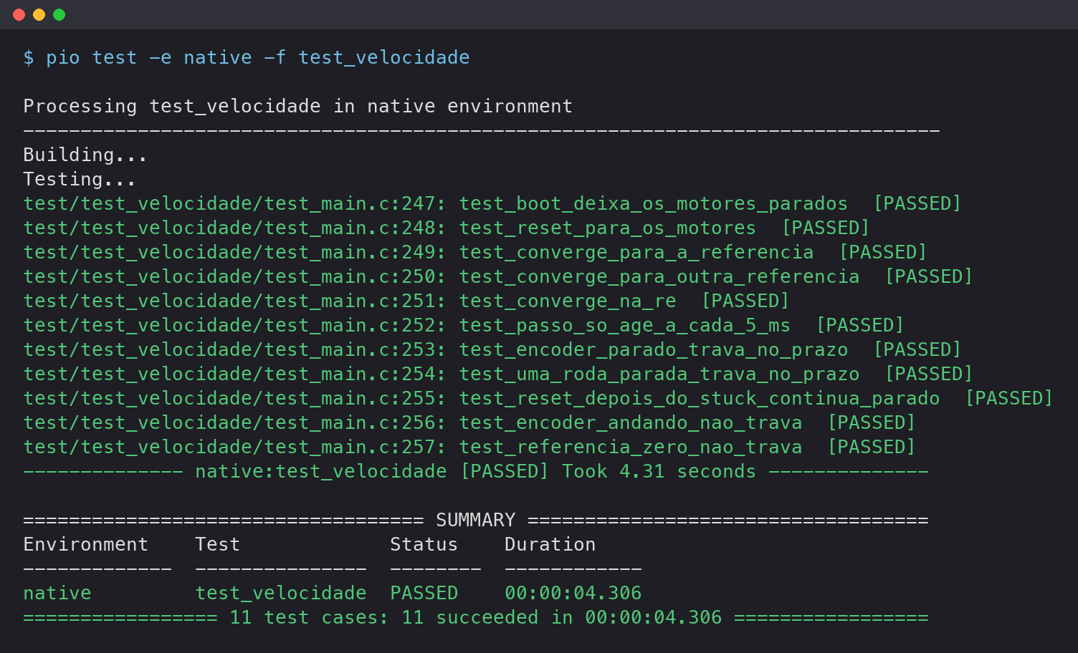Click test name 'test_converge_para_a_referencia'

pos(636,252)
